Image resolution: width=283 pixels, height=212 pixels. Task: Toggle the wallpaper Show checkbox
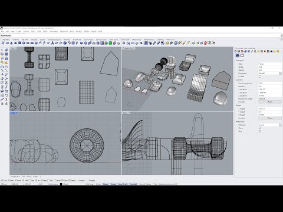coord(260,128)
